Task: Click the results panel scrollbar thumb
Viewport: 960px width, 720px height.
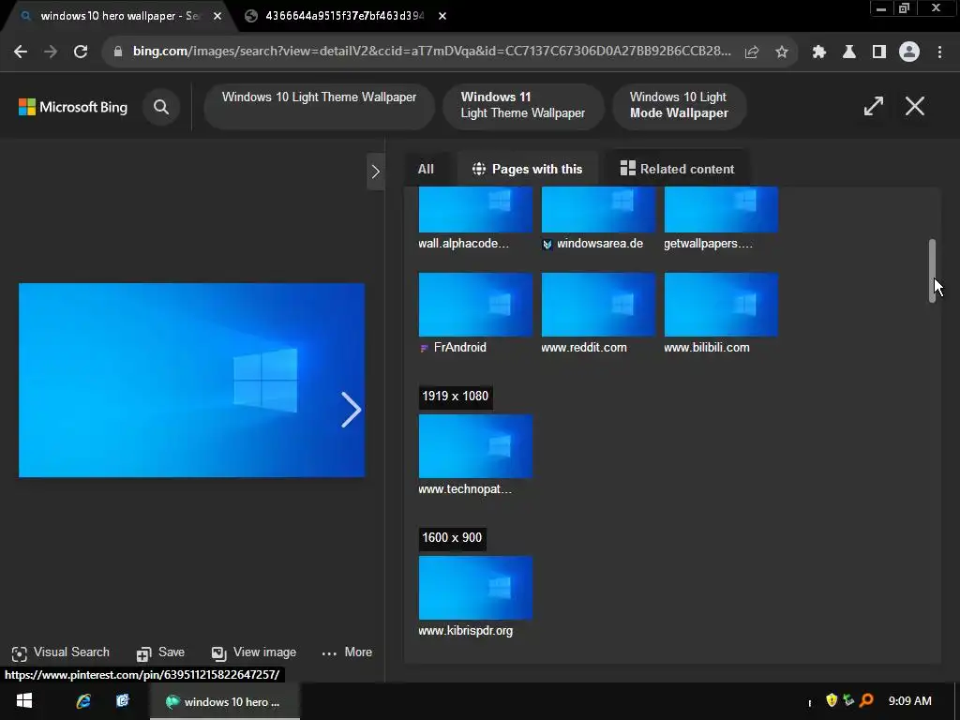Action: pos(932,271)
